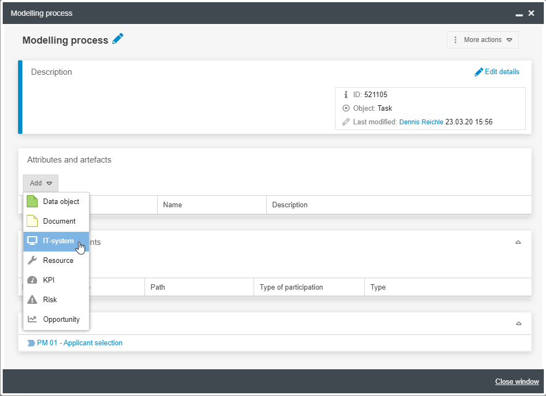Viewport: 546px width, 396px height.
Task: Open Dennis Reichle user link
Action: pyautogui.click(x=421, y=122)
